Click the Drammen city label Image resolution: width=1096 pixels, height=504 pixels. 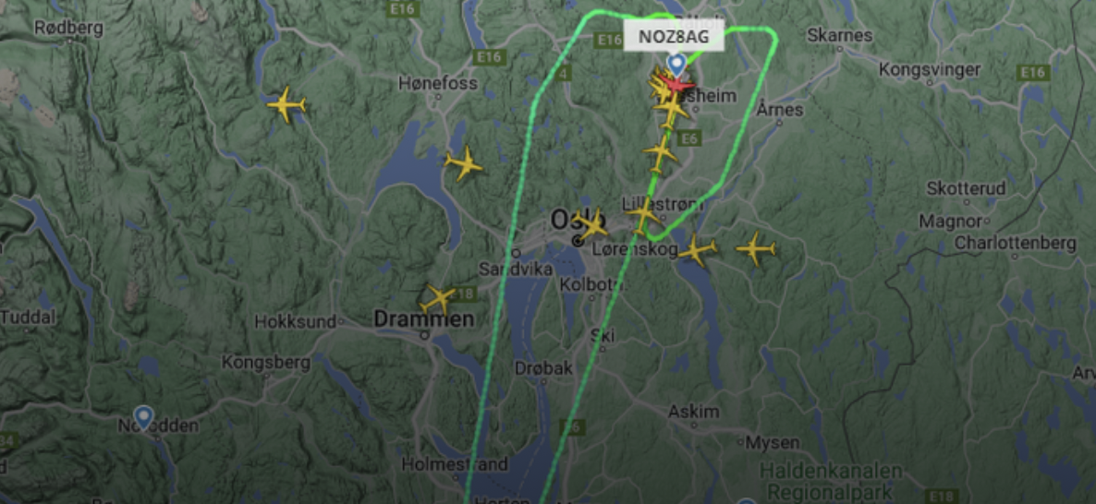[x=423, y=319]
